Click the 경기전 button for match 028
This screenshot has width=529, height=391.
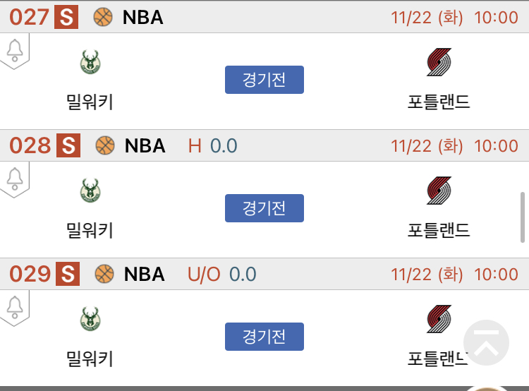tap(264, 208)
